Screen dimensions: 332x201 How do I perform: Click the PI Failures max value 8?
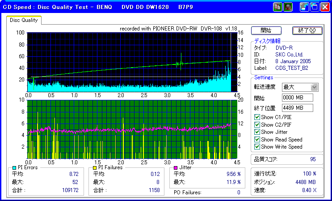pos(158,182)
